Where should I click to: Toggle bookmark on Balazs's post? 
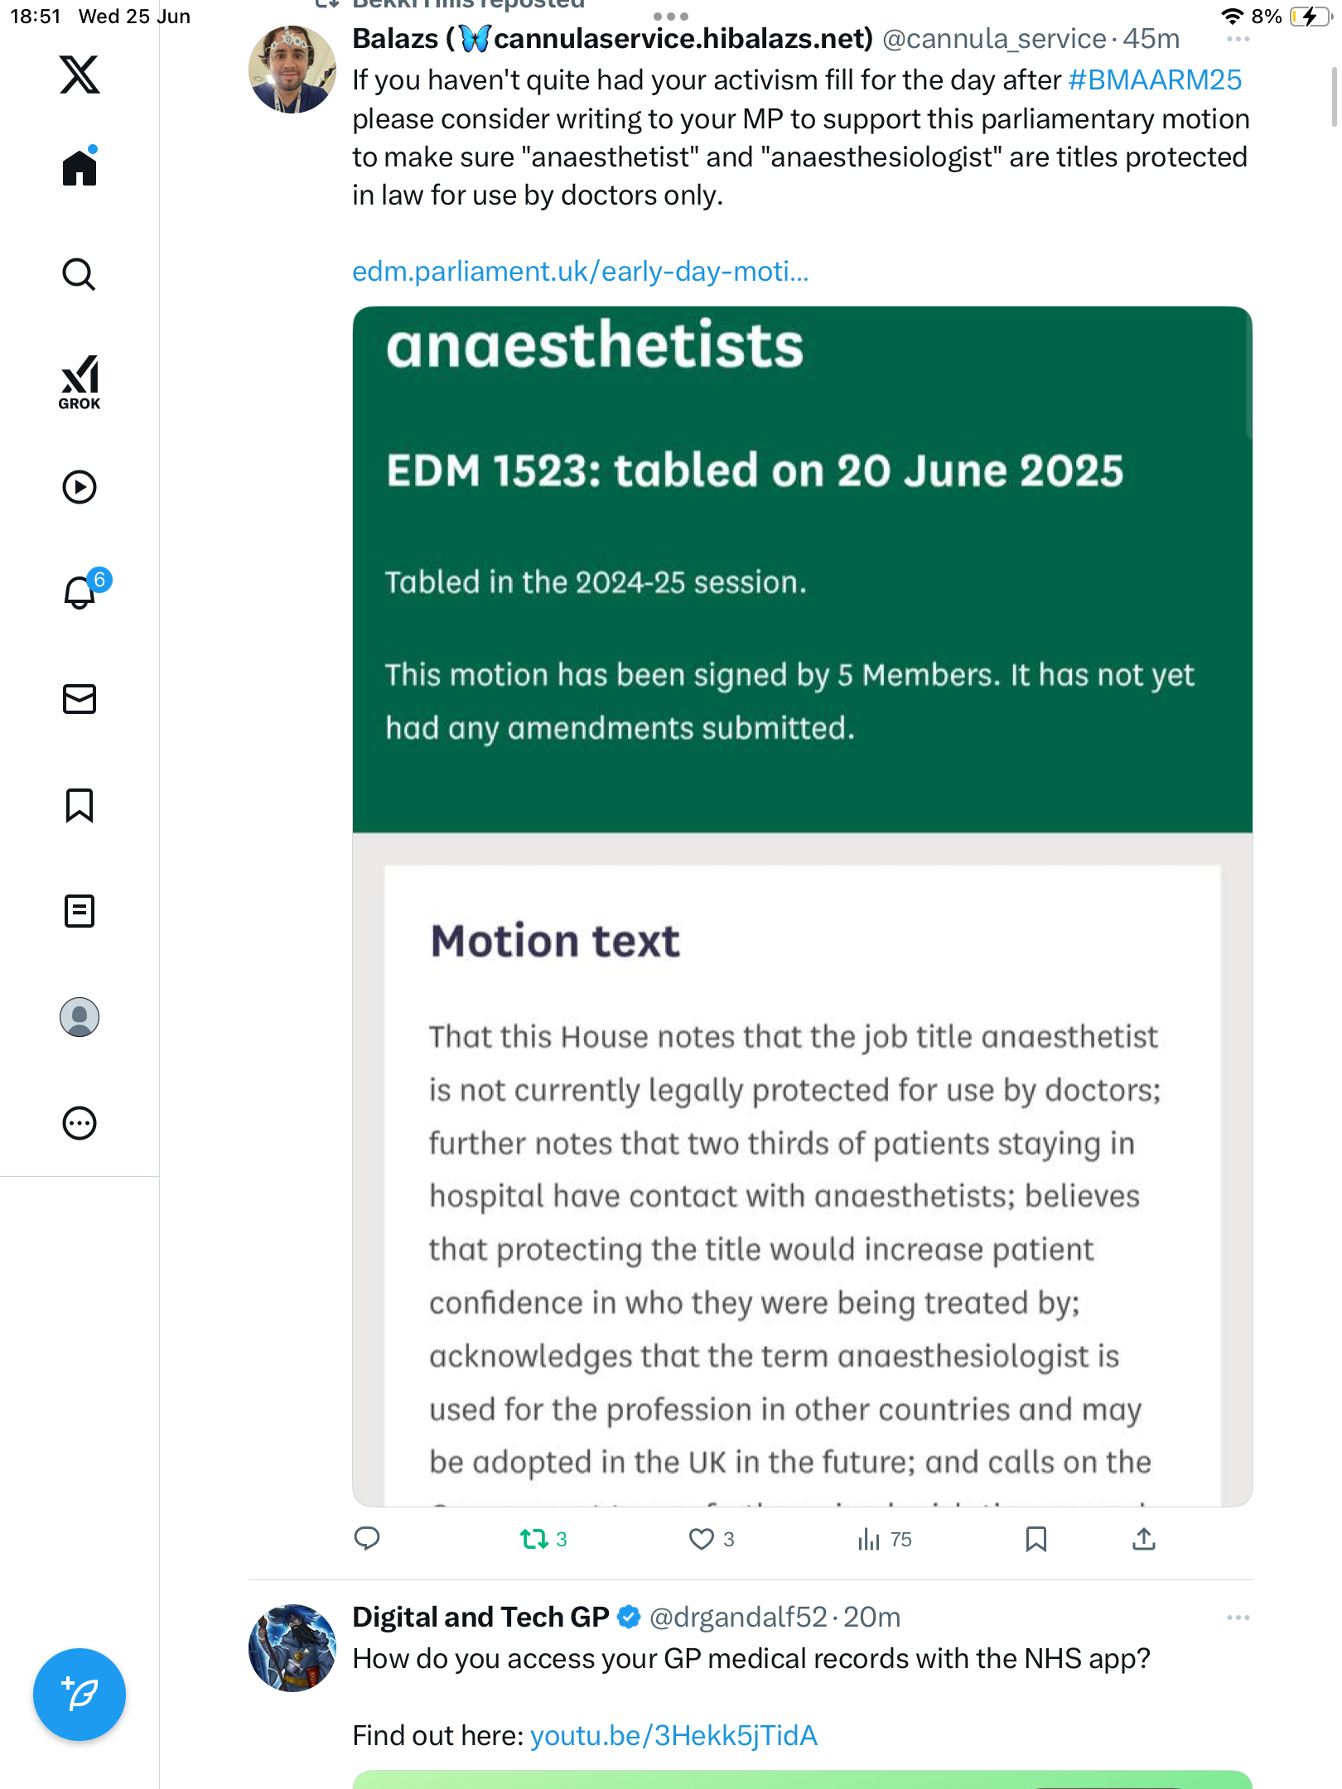pos(1035,1539)
